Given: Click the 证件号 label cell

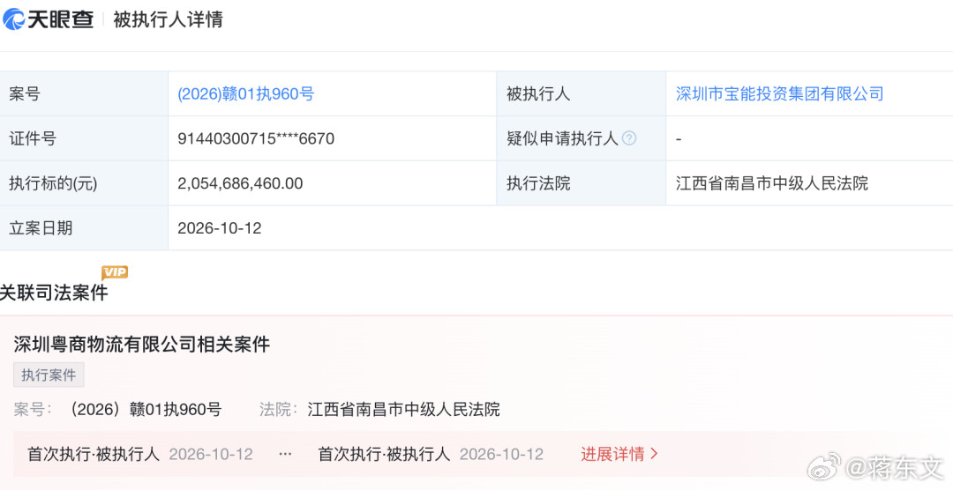Looking at the screenshot, I should [x=84, y=138].
